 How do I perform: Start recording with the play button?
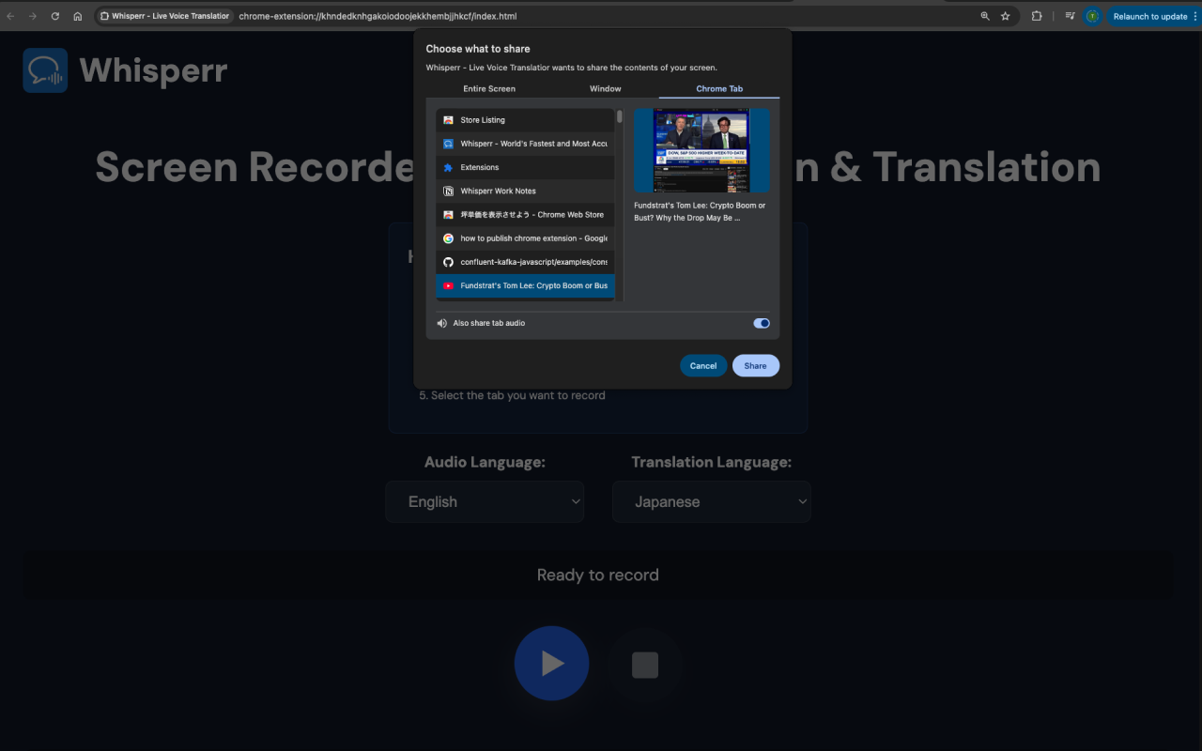[552, 664]
